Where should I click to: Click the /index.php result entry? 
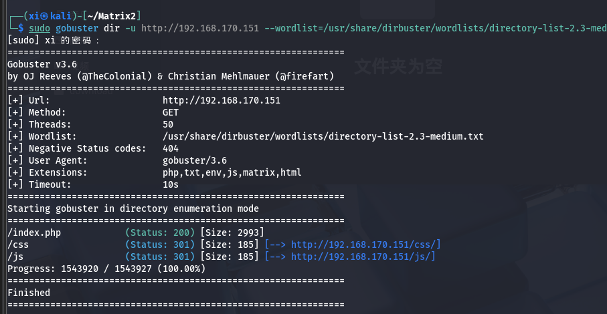[34, 232]
